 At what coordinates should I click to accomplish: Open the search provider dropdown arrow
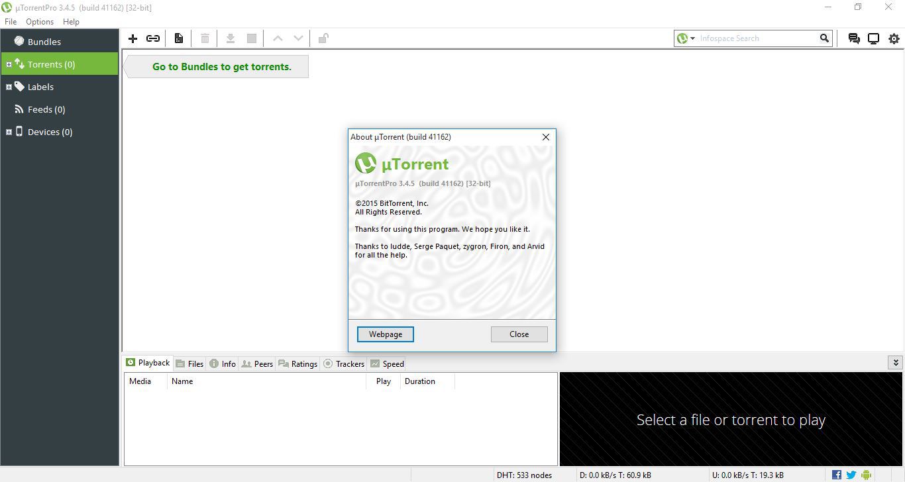(693, 38)
